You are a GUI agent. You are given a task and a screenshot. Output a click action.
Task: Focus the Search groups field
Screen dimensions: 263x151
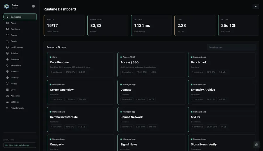click(231, 48)
